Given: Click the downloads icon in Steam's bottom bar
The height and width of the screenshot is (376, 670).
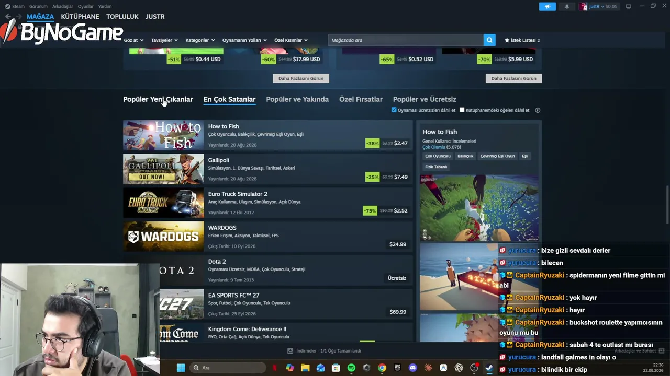Looking at the screenshot, I should pyautogui.click(x=290, y=351).
